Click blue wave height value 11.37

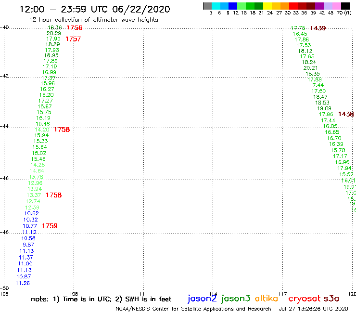[26, 258]
